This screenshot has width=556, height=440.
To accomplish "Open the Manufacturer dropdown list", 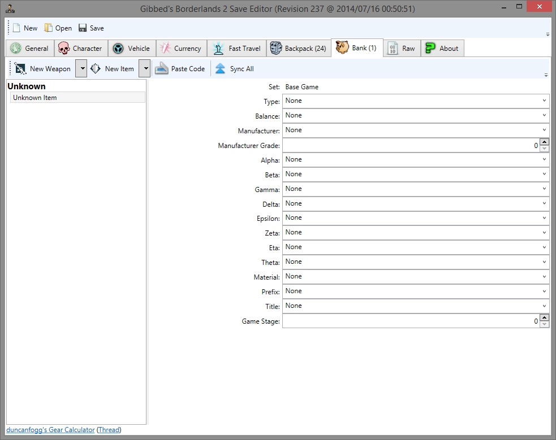I will coord(416,130).
